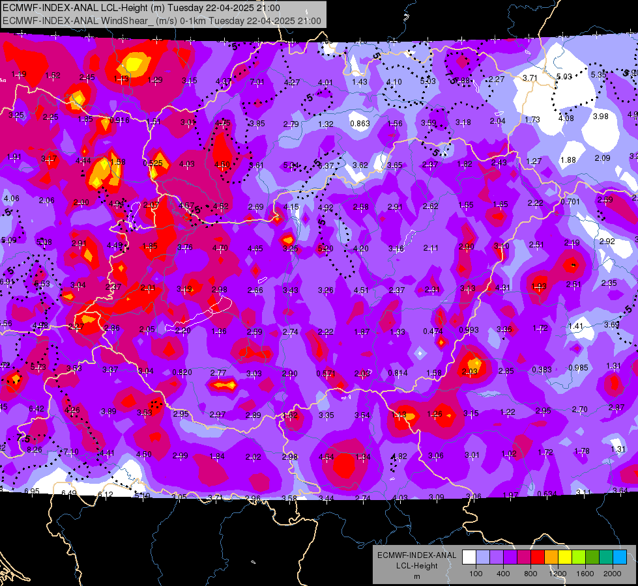638x586 pixels.
Task: Click the 'm' unit label in the legend
Action: pyautogui.click(x=416, y=576)
